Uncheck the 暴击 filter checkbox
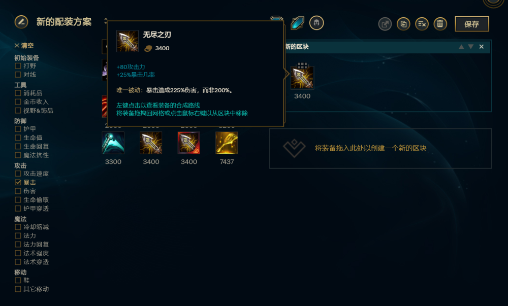Screen dimensions: 508x306 pyautogui.click(x=18, y=183)
